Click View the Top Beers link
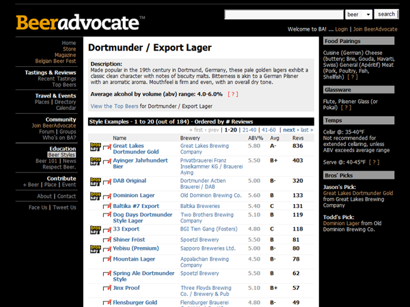Viewport: 410px width, 307px height. point(114,106)
